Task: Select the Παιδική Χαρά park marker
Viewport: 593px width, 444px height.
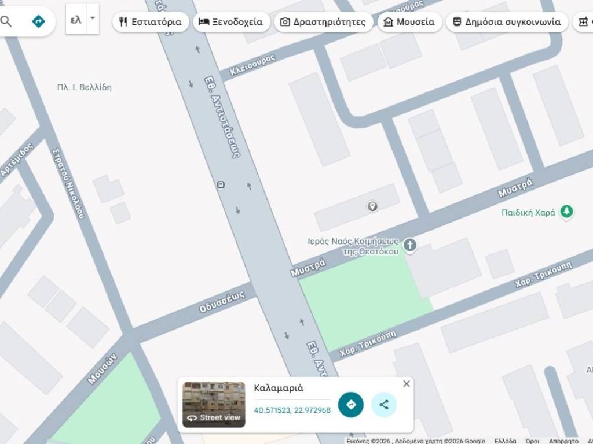Action: [x=567, y=212]
